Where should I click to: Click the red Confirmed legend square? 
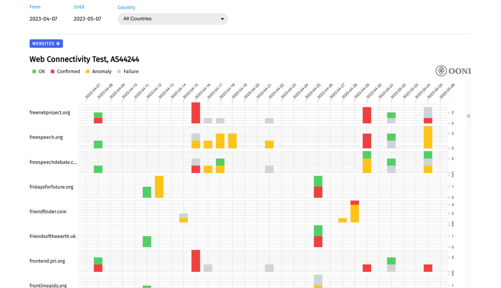coord(53,71)
